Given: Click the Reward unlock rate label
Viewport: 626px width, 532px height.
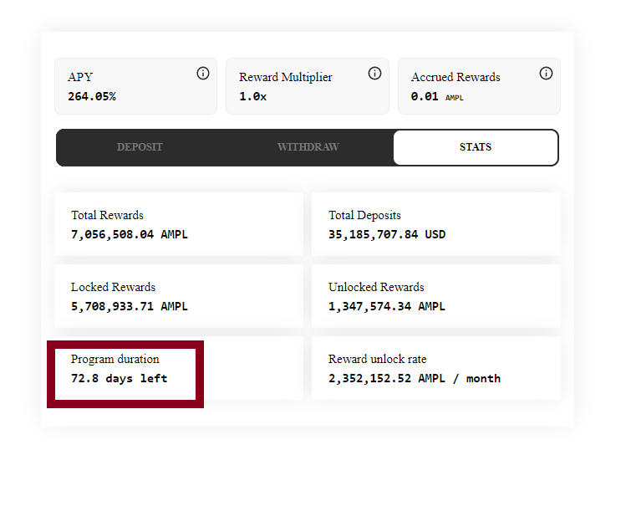Looking at the screenshot, I should pyautogui.click(x=379, y=359).
